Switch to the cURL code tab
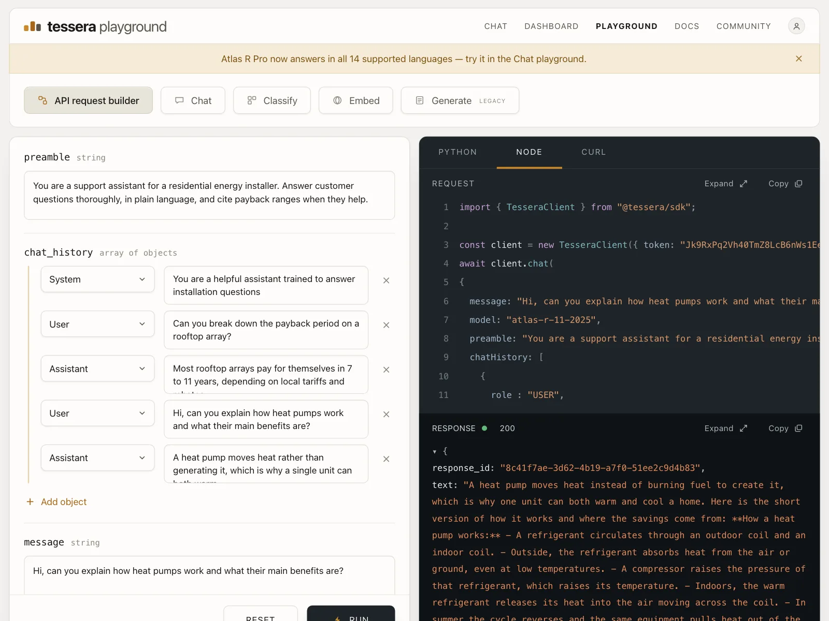 [593, 152]
